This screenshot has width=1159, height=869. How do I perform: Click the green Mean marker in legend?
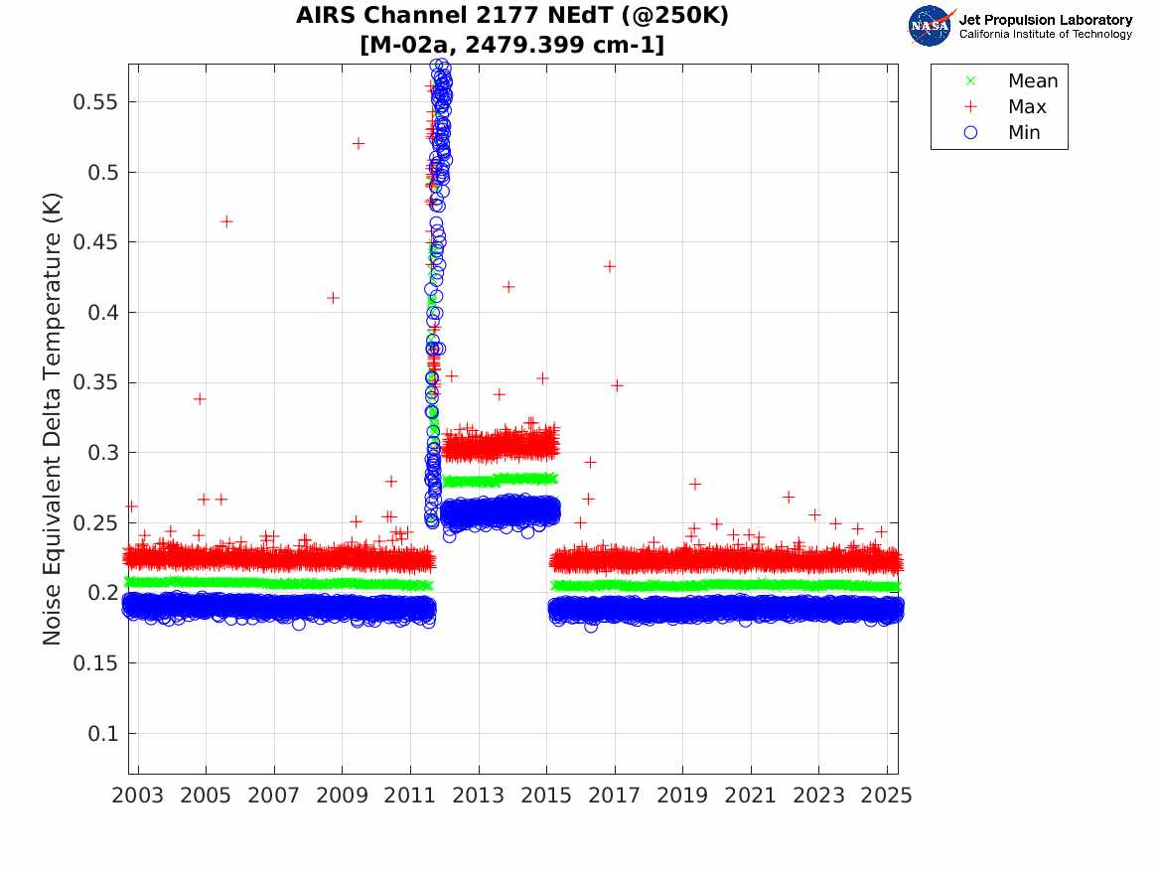971,80
